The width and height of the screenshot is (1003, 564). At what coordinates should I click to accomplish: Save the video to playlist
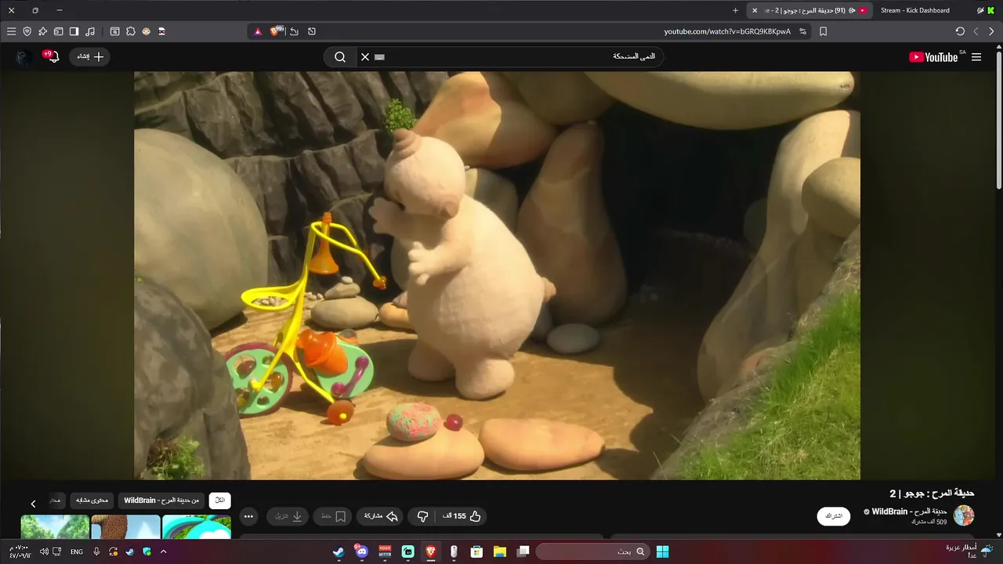[333, 516]
